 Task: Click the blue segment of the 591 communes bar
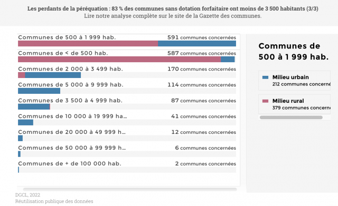pos(197,44)
